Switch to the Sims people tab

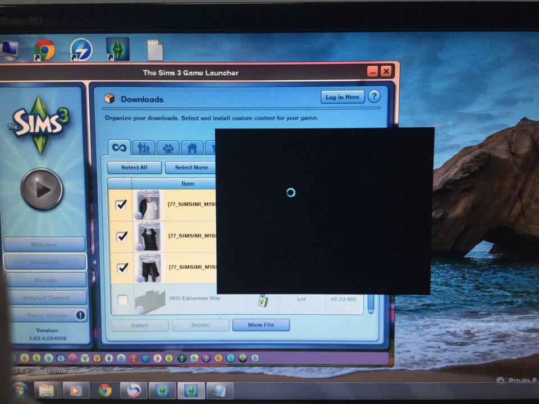(143, 148)
